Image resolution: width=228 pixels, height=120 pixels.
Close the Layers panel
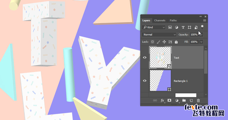[x=205, y=17]
